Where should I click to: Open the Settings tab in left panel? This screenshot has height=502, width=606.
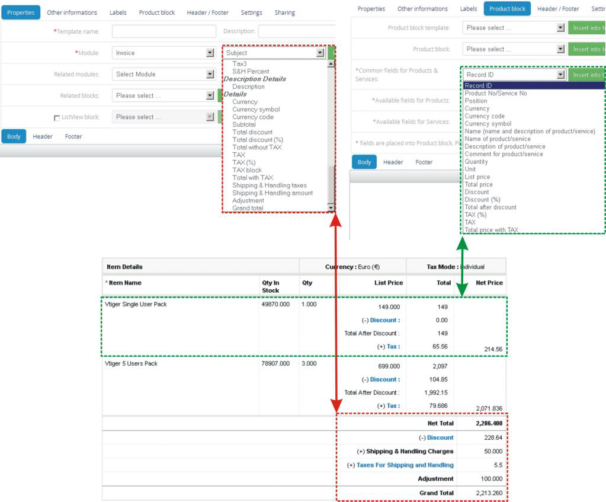tap(251, 12)
